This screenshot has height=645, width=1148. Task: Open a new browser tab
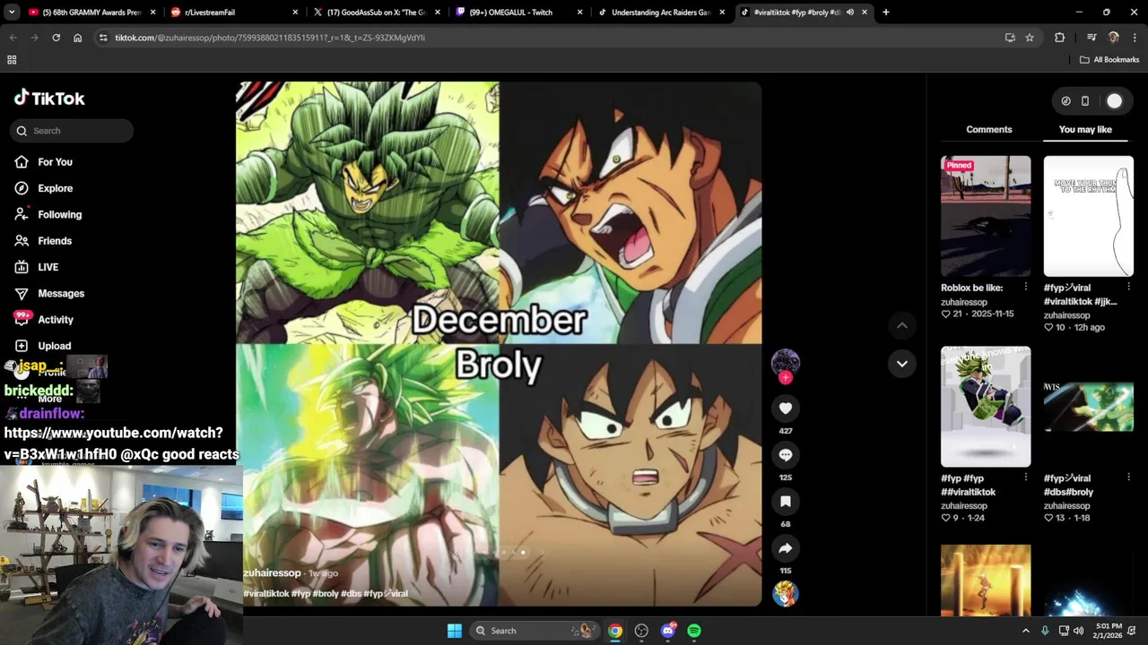pyautogui.click(x=885, y=13)
